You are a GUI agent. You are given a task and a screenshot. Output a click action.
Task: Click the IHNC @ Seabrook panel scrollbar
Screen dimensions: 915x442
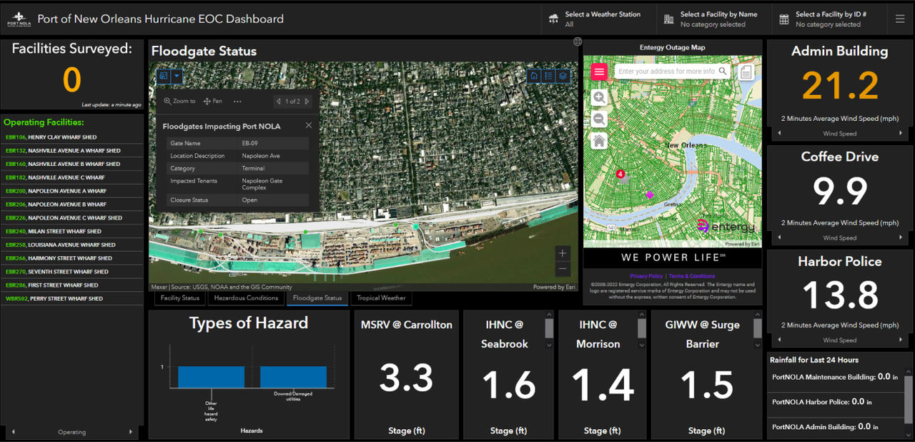[549, 328]
